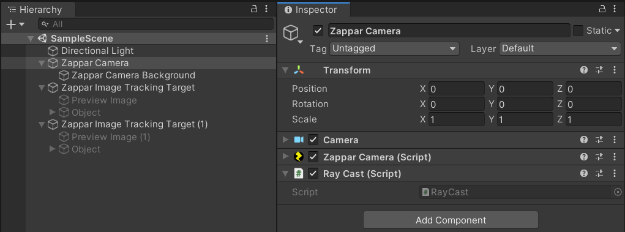
Task: Open Camera component kebab menu
Action: (615, 140)
